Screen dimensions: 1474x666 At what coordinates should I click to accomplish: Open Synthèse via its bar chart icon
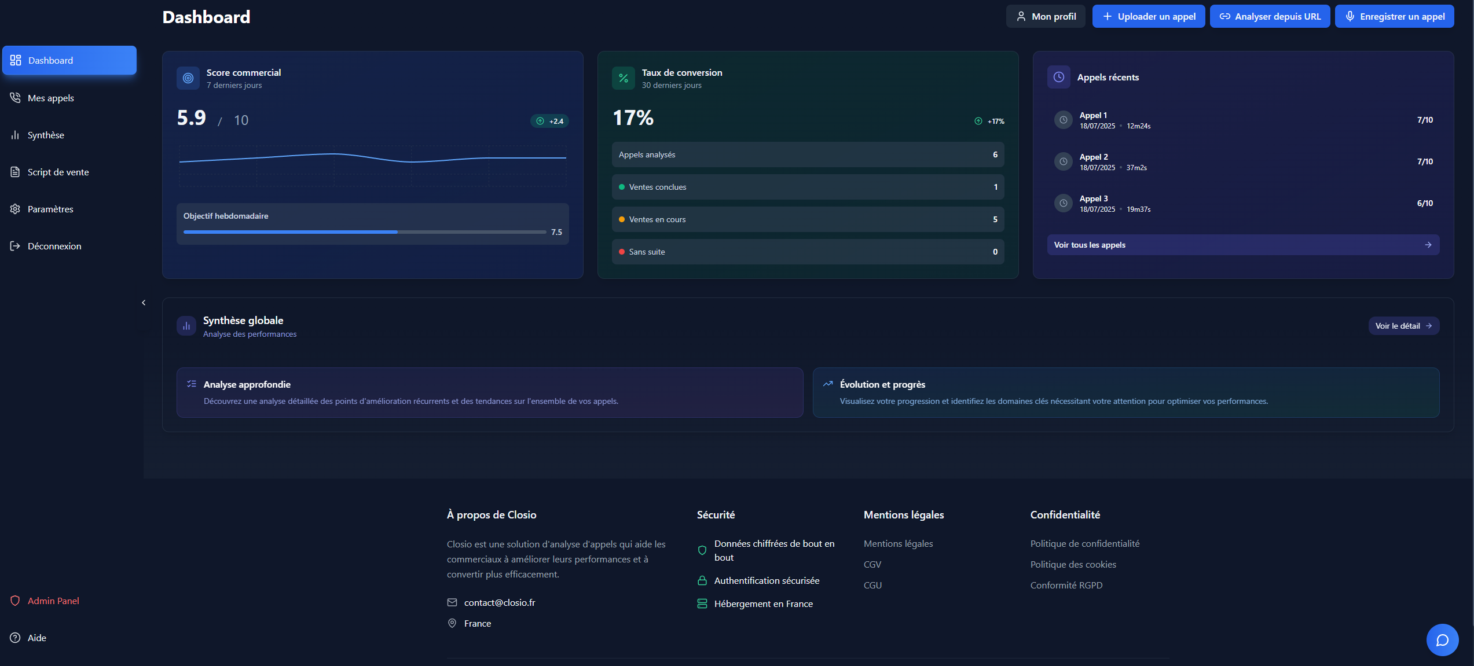pyautogui.click(x=16, y=135)
